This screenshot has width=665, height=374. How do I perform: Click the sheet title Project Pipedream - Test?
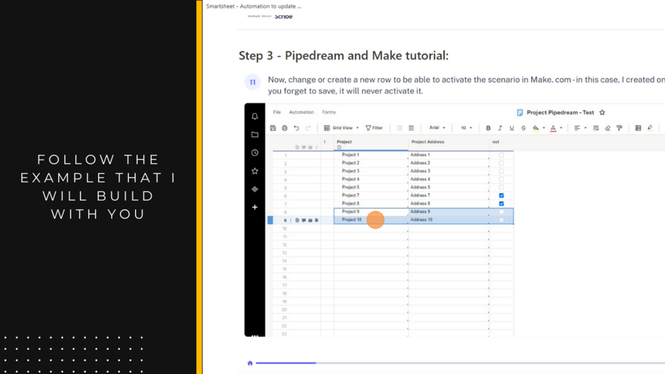(x=560, y=113)
